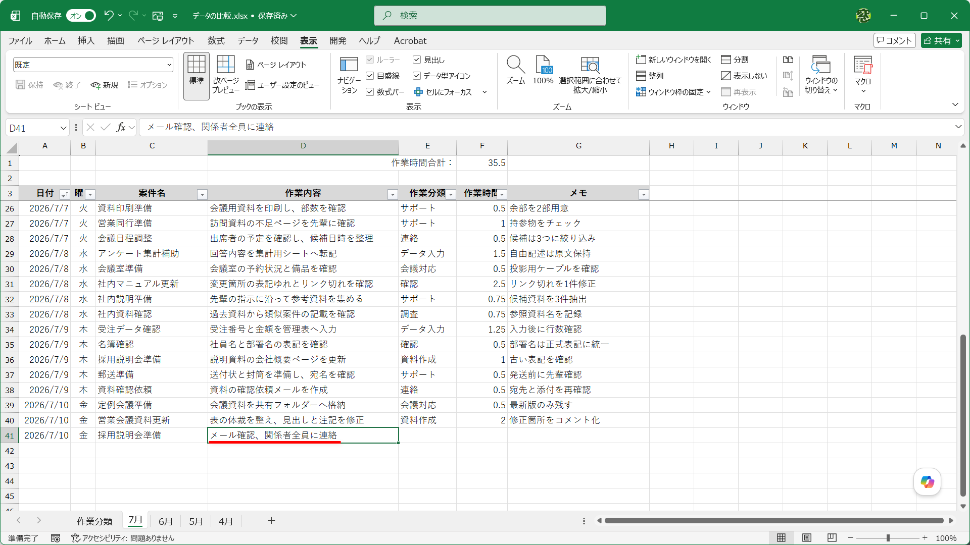Viewport: 970px width, 545px height.
Task: Click the macro record icon in status bar
Action: (x=56, y=538)
